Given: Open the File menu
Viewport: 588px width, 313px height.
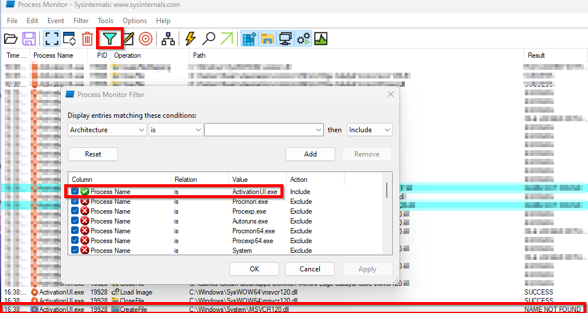Looking at the screenshot, I should click(x=12, y=21).
